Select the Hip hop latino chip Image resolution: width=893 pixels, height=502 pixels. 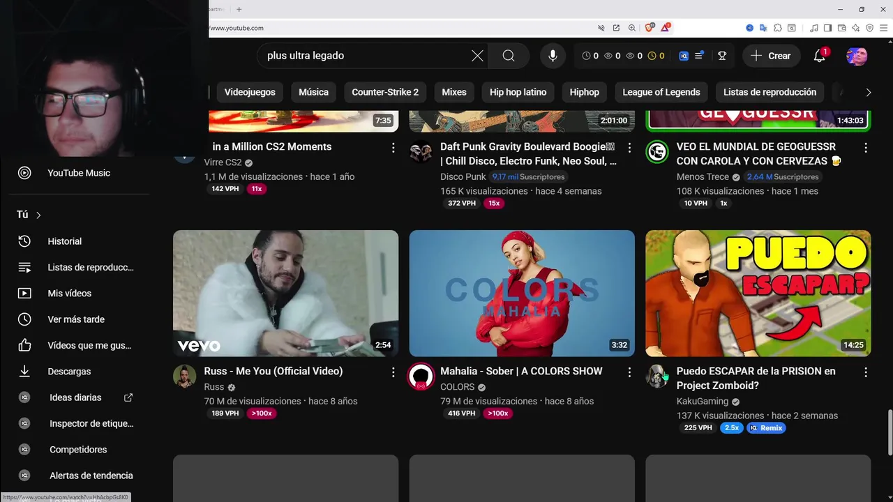pyautogui.click(x=518, y=92)
